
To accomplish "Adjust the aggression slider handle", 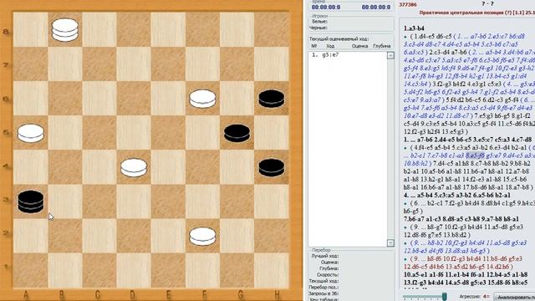I will coord(444,296).
